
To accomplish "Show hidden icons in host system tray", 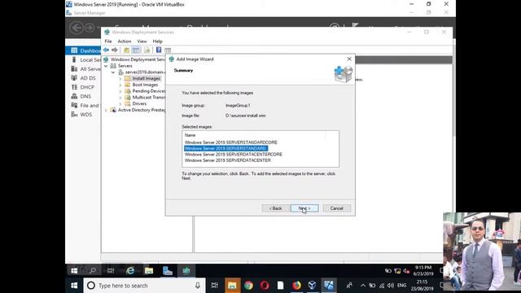I will [x=362, y=286].
